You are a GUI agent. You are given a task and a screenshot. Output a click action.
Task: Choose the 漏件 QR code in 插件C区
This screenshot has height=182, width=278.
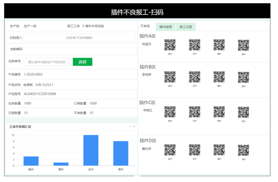point(219,112)
